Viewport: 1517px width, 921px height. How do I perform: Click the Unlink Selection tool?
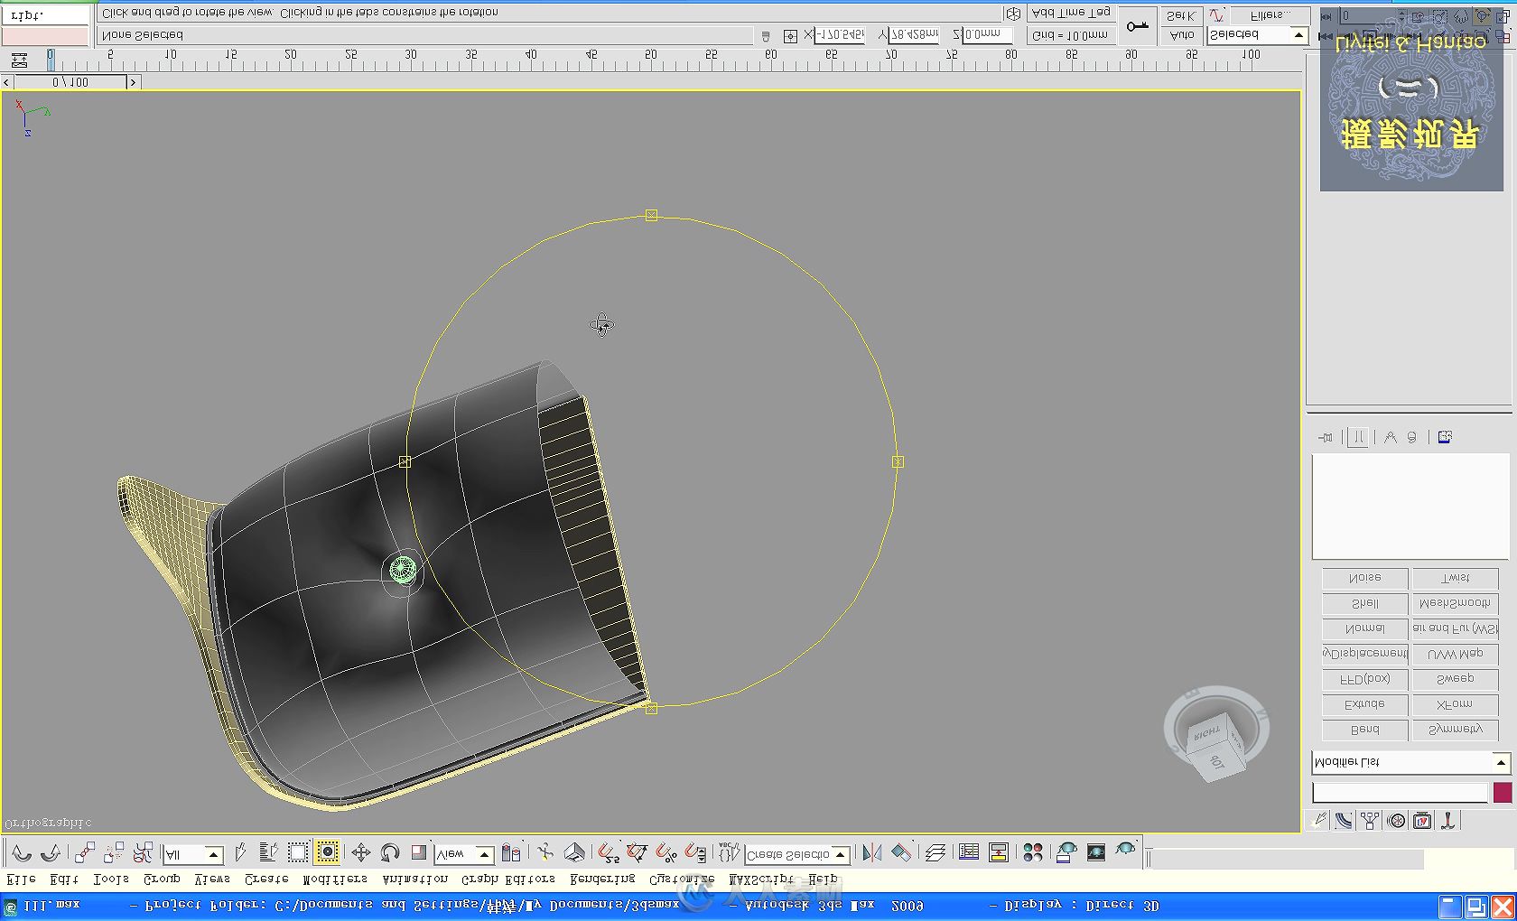114,852
